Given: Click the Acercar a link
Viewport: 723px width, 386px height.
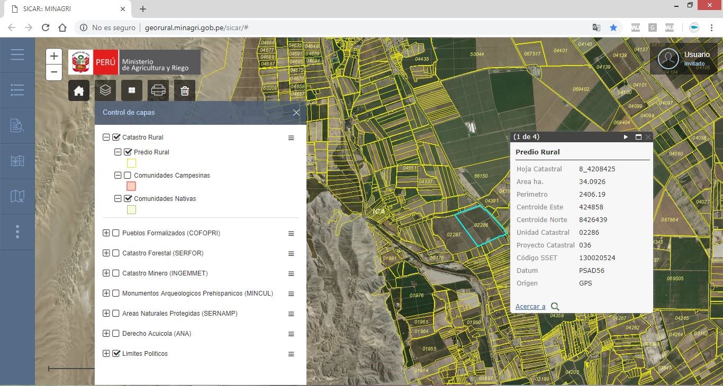Looking at the screenshot, I should [530, 307].
